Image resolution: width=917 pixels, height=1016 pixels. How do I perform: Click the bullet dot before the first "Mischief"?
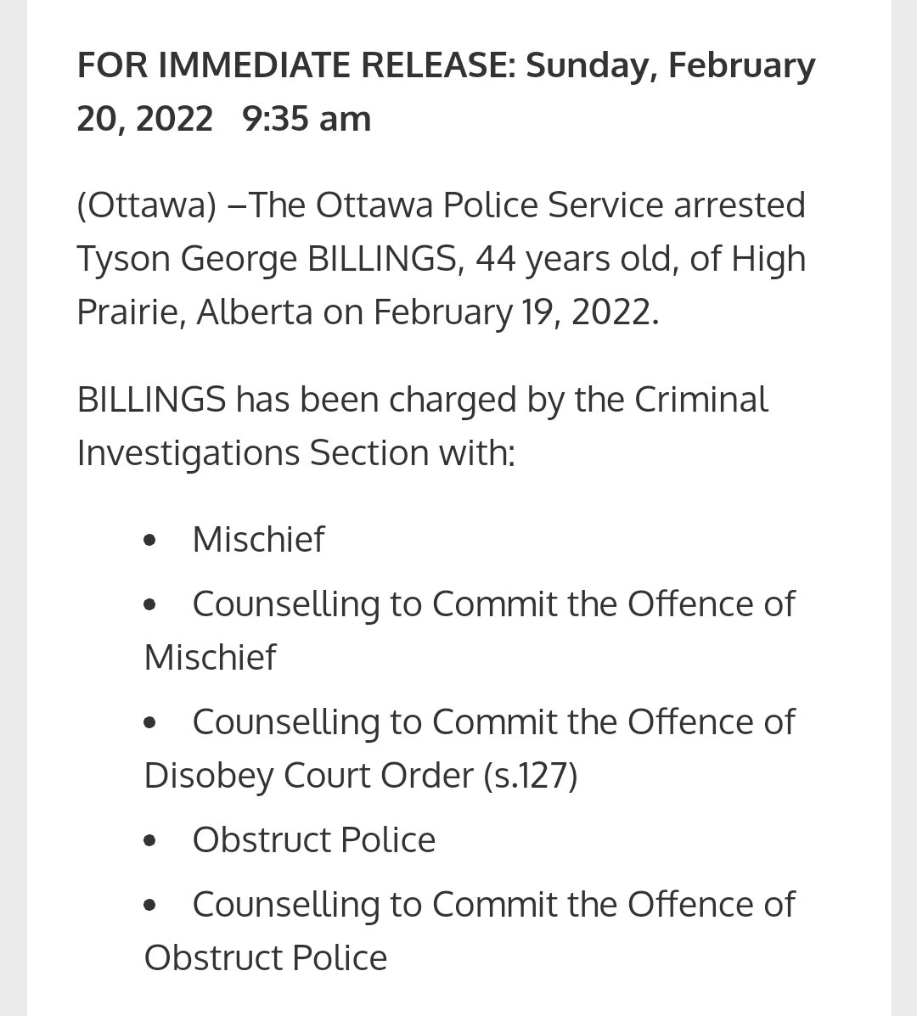151,540
